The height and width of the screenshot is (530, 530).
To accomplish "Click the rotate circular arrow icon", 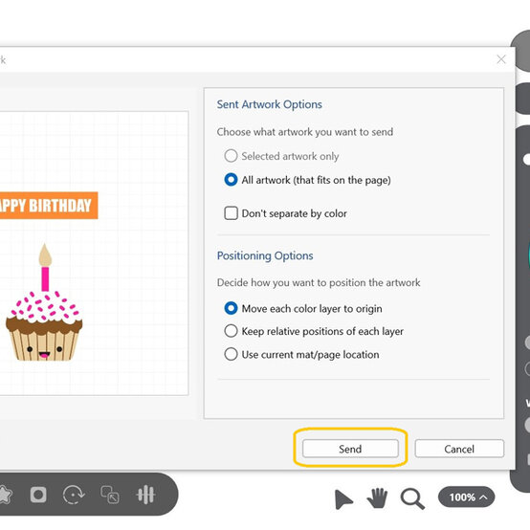I will 74,495.
